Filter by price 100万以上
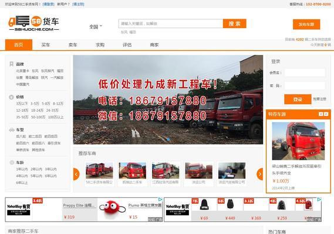Screen dimensions: 334x234 56,117
